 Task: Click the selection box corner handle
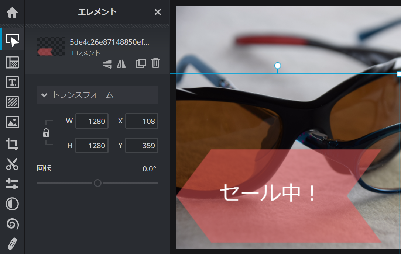click(399, 74)
